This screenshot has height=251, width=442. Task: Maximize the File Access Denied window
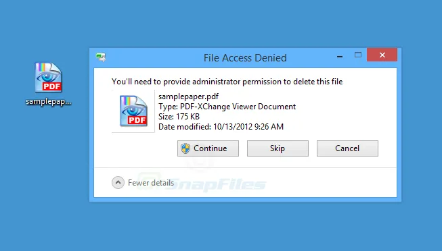(358, 55)
